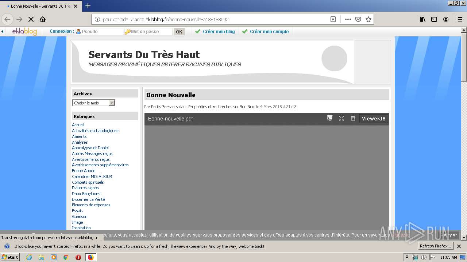
Task: Open Internet Explorer from taskbar
Action: tap(29, 257)
